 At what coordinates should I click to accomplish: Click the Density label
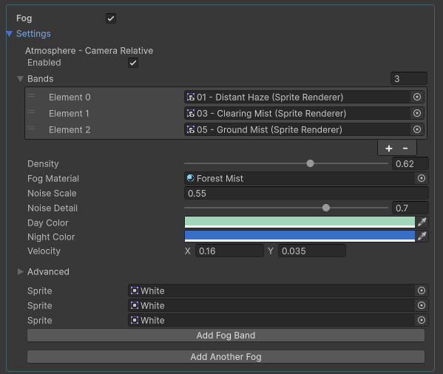(x=43, y=164)
